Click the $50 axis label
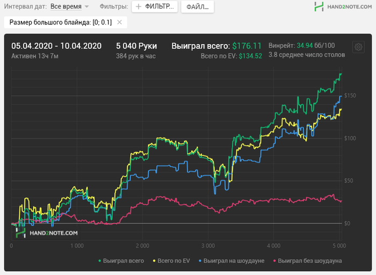376x275 pixels. click(349, 181)
